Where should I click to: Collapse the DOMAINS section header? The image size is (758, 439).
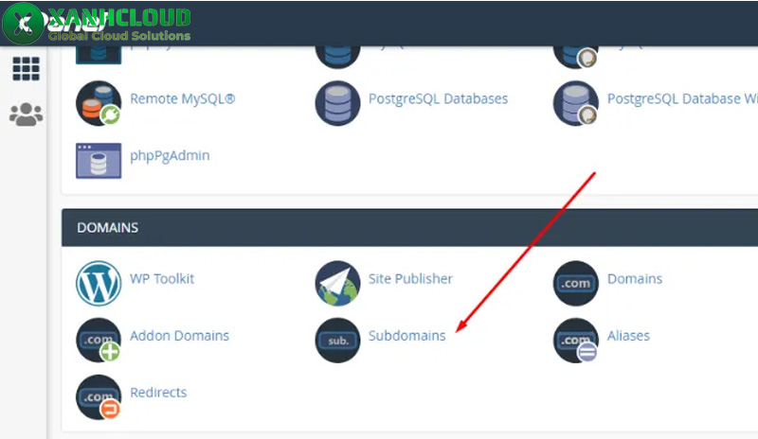tap(407, 228)
